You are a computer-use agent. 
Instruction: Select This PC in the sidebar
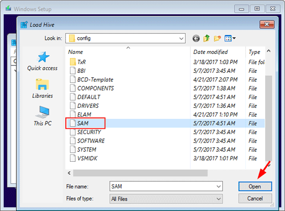pyautogui.click(x=42, y=116)
